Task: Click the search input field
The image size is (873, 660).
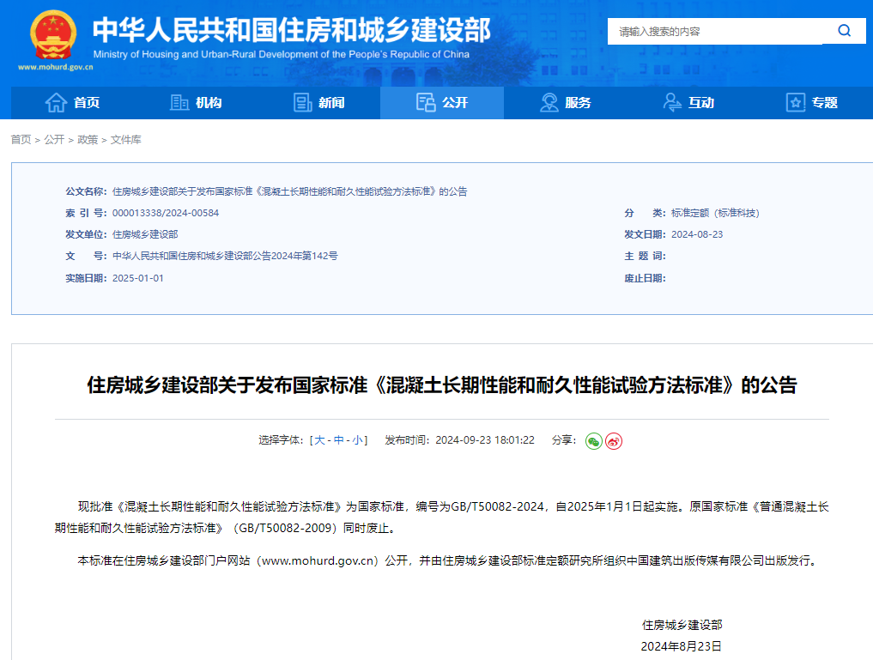Action: (x=714, y=31)
